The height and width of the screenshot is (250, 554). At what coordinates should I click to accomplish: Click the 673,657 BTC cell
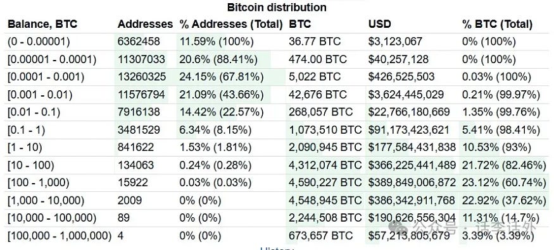tap(320, 235)
